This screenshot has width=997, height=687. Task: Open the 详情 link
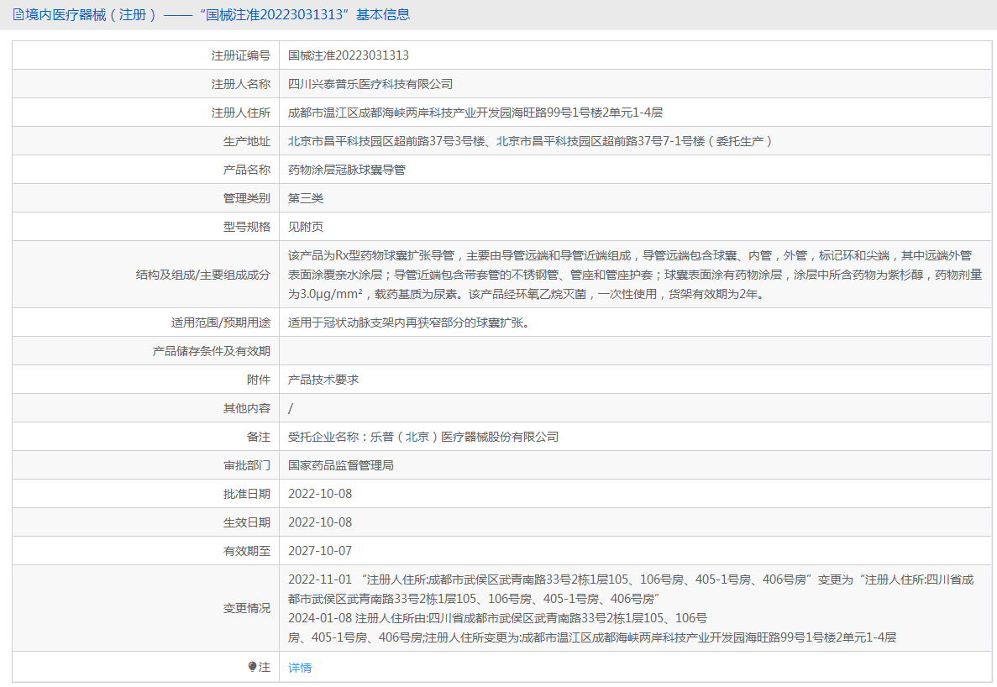click(x=300, y=668)
